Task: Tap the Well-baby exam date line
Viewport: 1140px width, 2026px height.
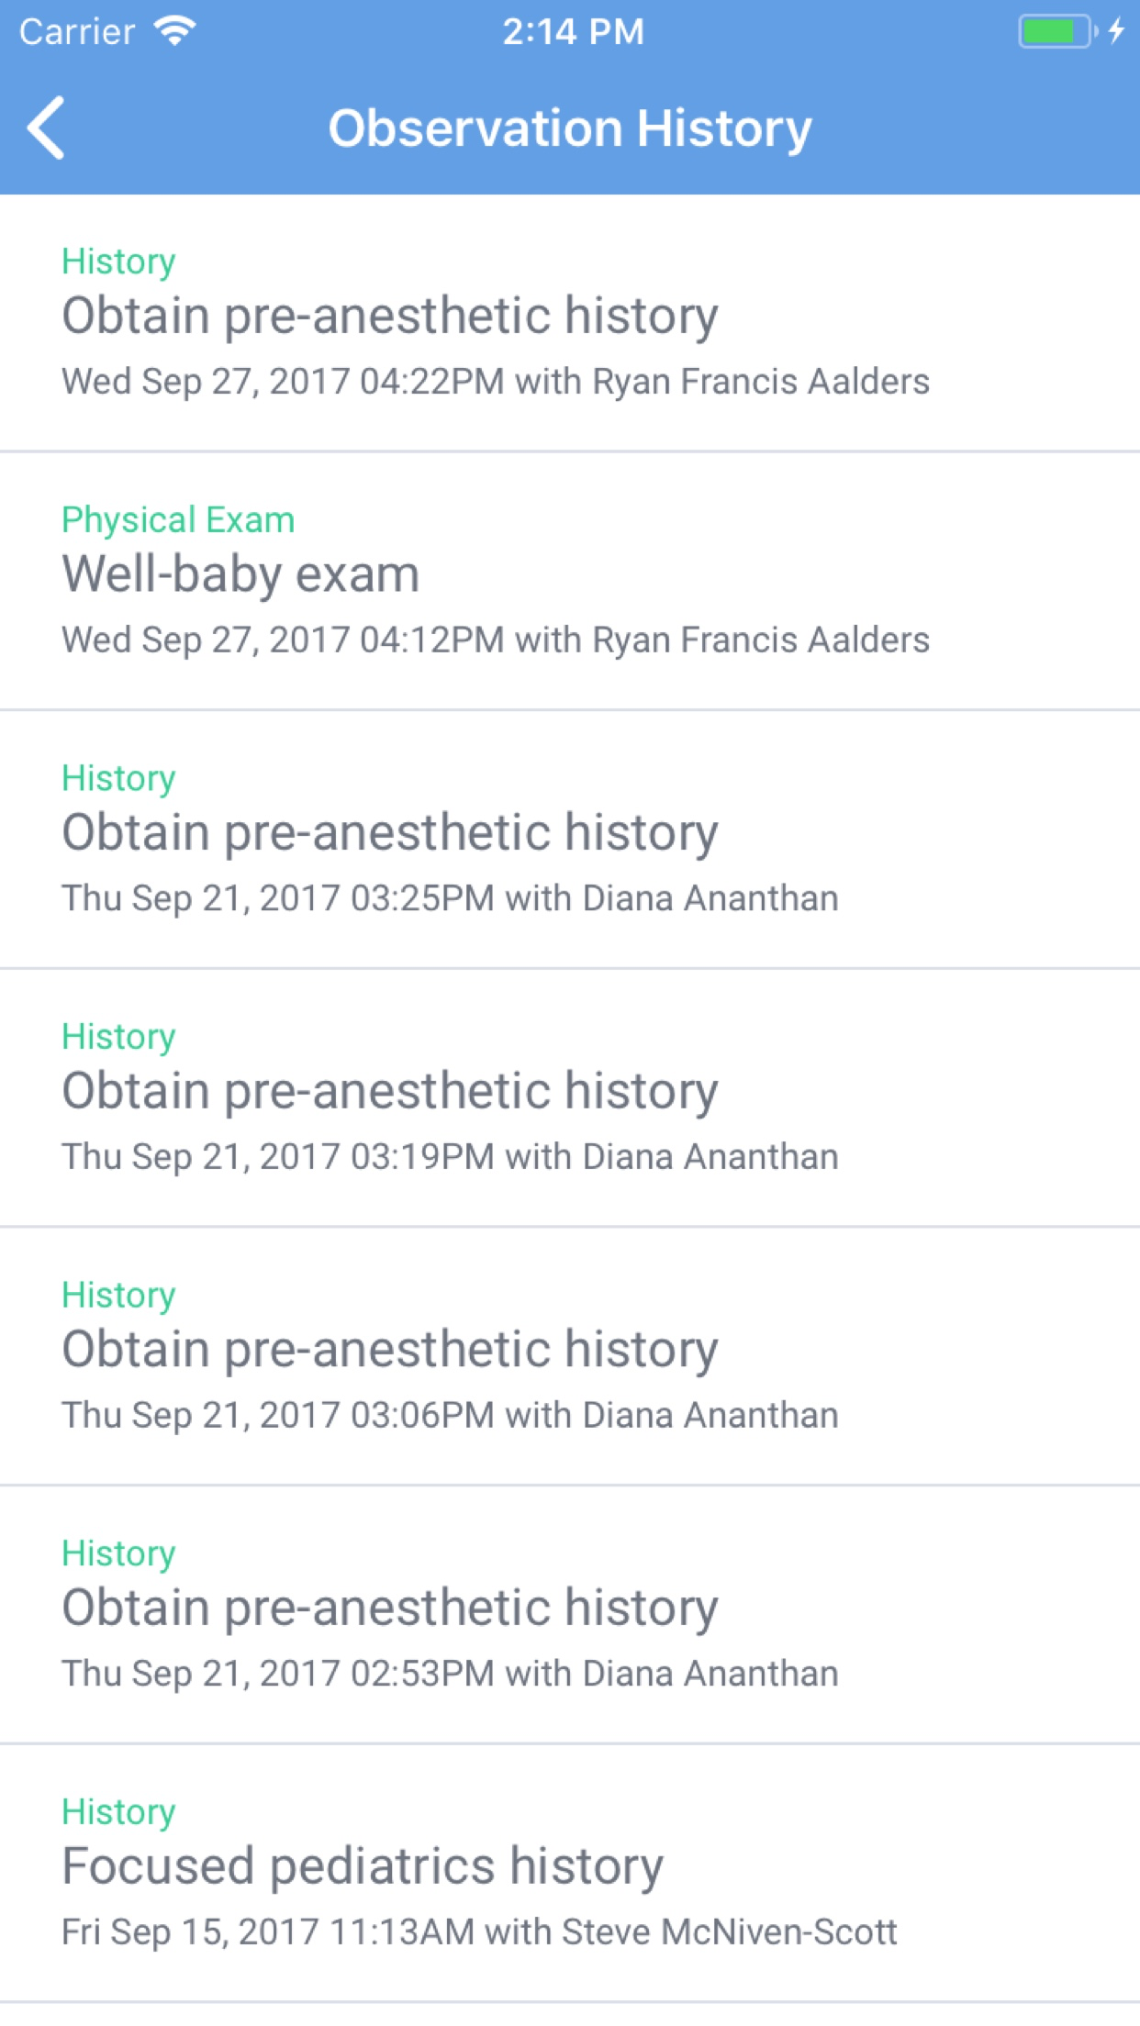Action: [496, 638]
